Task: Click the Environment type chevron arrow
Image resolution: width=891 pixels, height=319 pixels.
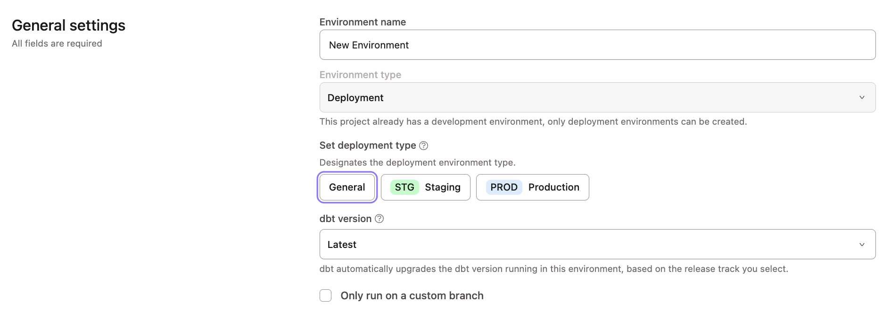Action: click(862, 97)
